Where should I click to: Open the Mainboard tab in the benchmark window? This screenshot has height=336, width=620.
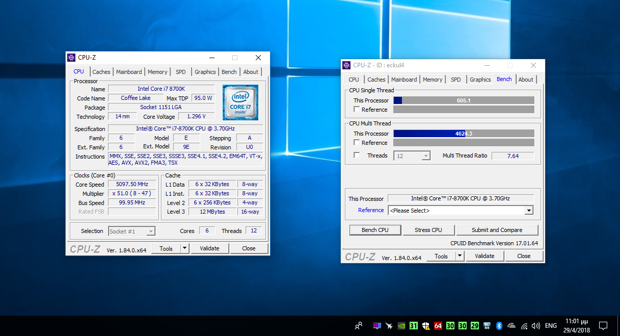pyautogui.click(x=404, y=80)
